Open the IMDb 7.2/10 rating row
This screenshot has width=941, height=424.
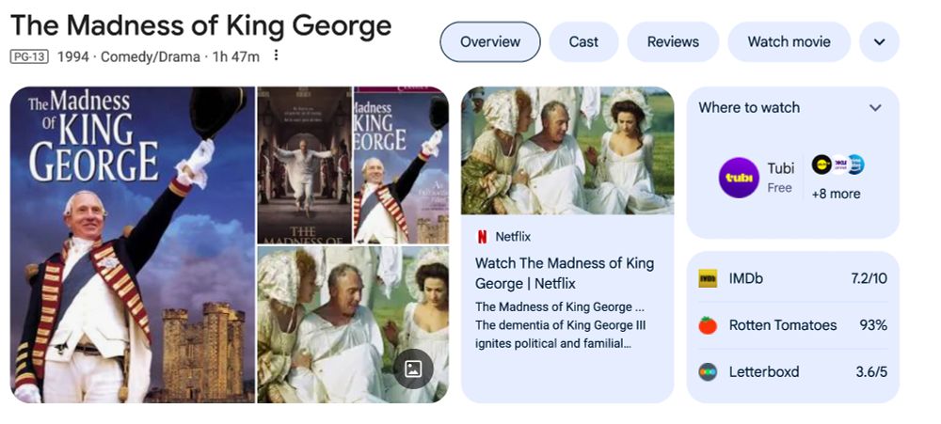tap(792, 278)
